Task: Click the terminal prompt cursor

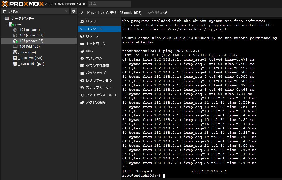Action: pyautogui.click(x=164, y=176)
